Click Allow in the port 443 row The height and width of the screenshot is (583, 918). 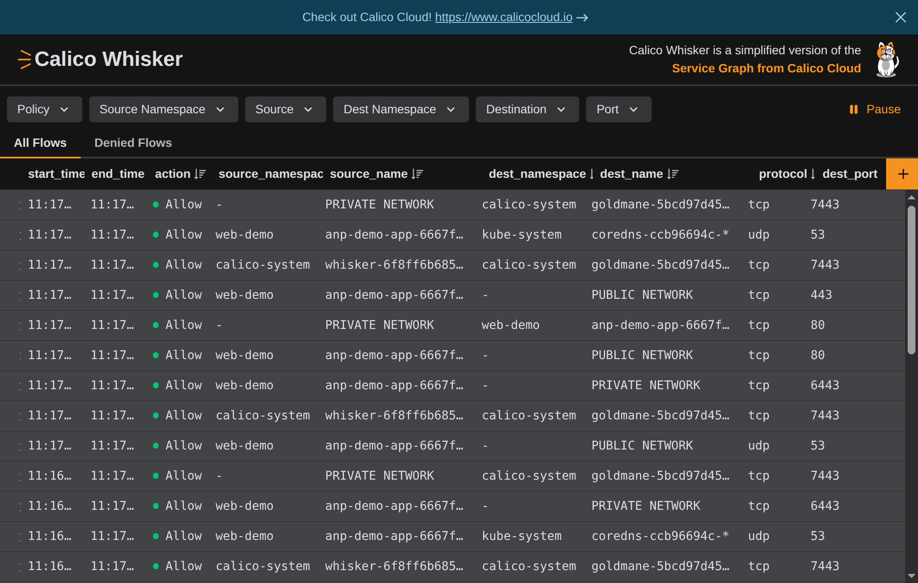coord(183,295)
